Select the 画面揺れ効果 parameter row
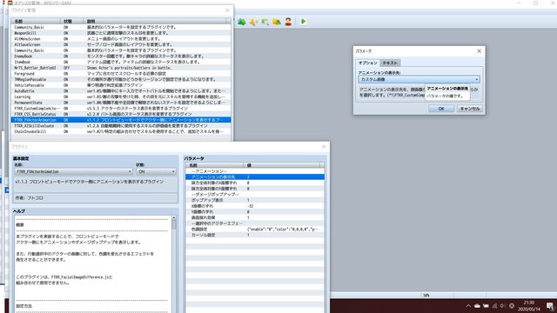 click(x=255, y=217)
